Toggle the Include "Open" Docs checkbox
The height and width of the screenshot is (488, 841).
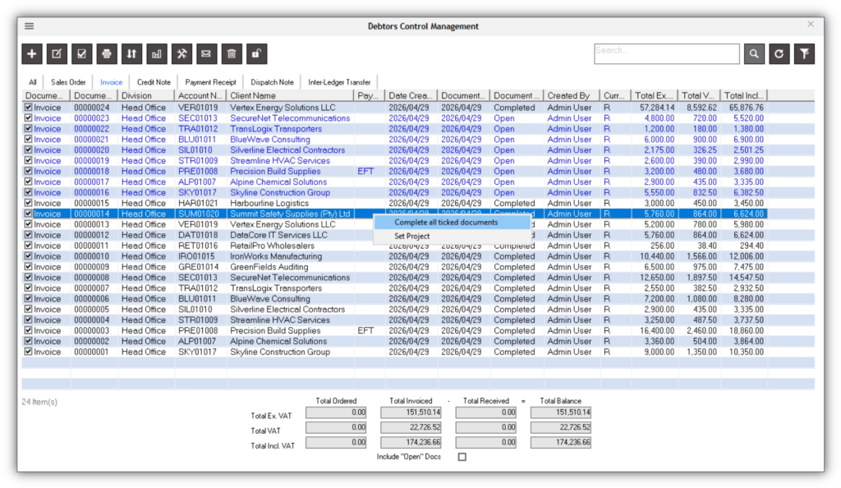point(462,457)
